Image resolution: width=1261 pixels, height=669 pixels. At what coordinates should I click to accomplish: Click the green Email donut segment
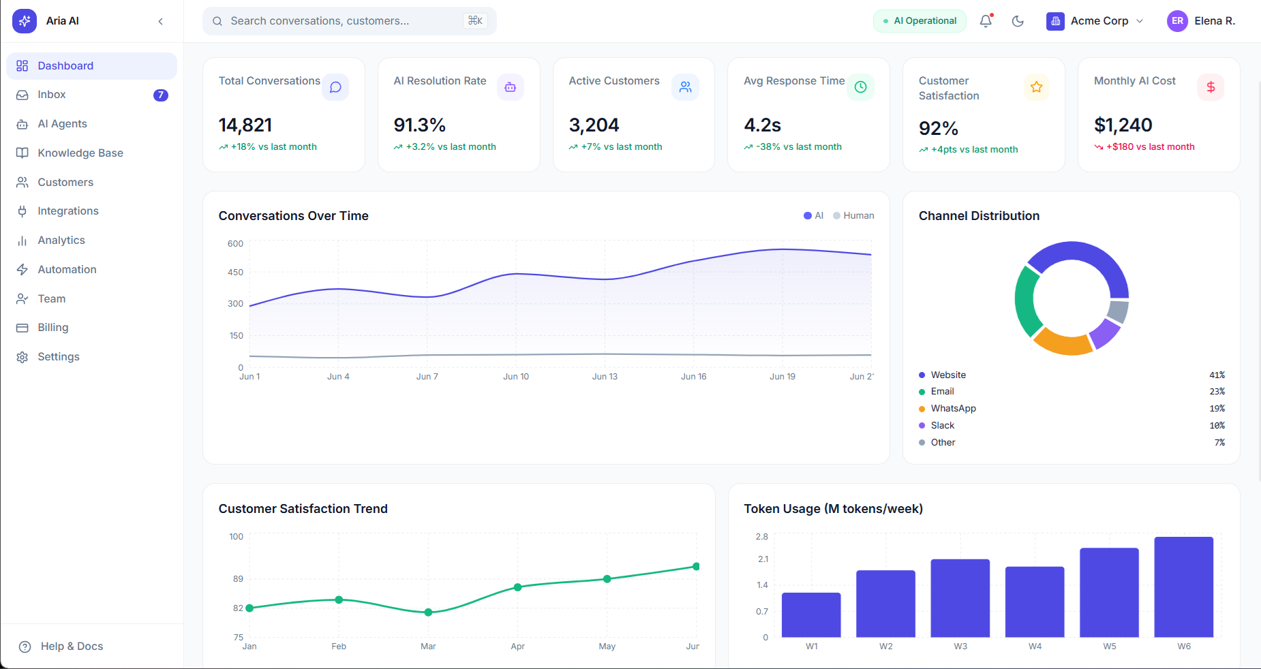[1025, 302]
